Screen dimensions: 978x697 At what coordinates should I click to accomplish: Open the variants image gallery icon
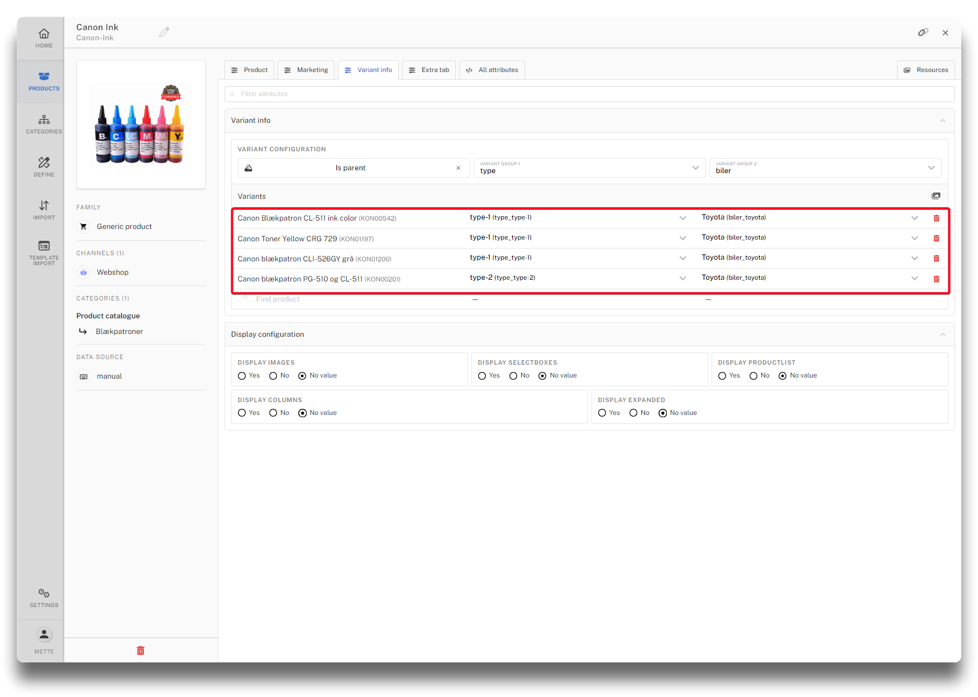(x=936, y=196)
